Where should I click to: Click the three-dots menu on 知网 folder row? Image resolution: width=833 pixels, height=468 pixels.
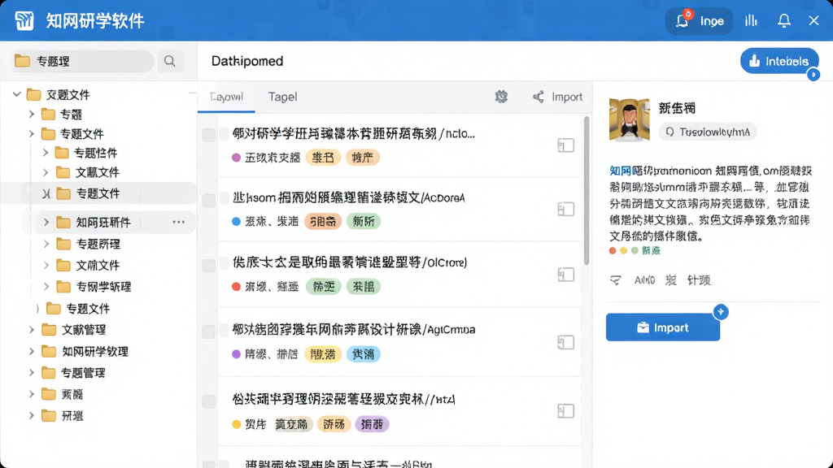[x=178, y=222]
